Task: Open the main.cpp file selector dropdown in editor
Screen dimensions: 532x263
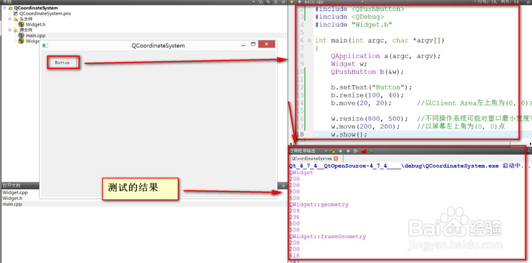Action: [x=363, y=2]
